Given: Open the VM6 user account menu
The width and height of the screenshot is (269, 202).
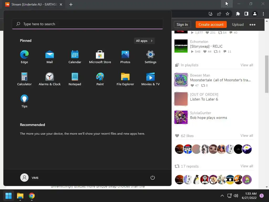Looking at the screenshot, I should (29, 178).
